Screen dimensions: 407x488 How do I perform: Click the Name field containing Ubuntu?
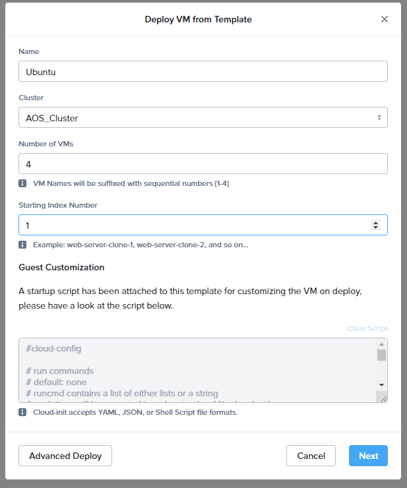pos(203,71)
